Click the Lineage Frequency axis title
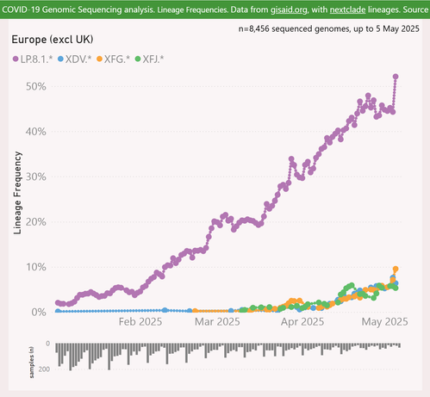Screen dimensions: 430x397 [x=17, y=193]
